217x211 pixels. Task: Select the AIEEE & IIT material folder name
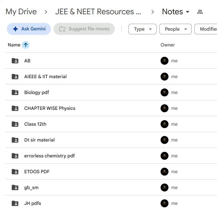pyautogui.click(x=45, y=77)
